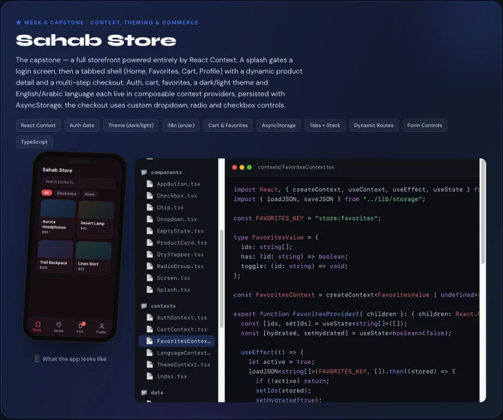503x420 pixels.
Task: Select the All category chip
Action: coord(46,192)
